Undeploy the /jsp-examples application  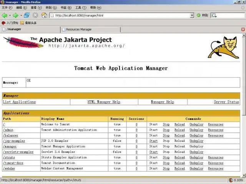coord(196,141)
